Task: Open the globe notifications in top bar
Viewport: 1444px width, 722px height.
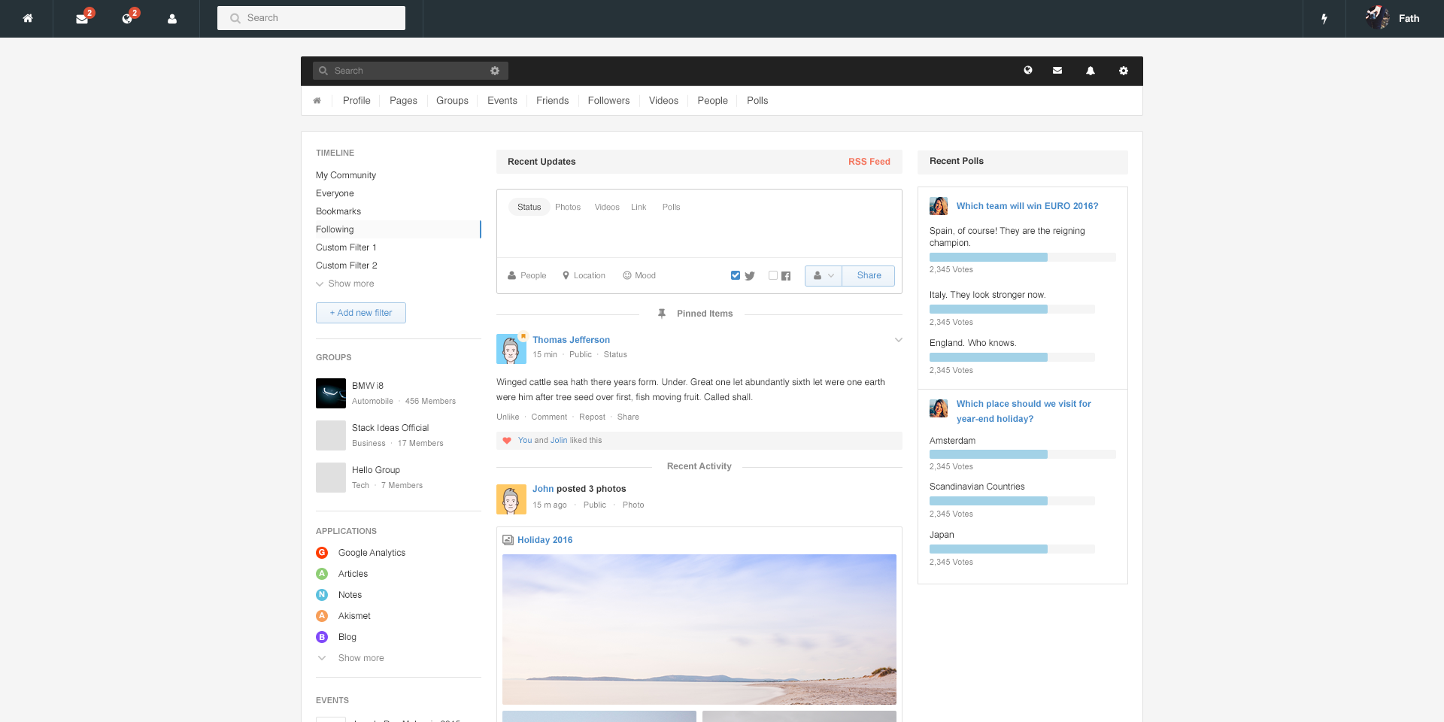Action: pyautogui.click(x=127, y=19)
